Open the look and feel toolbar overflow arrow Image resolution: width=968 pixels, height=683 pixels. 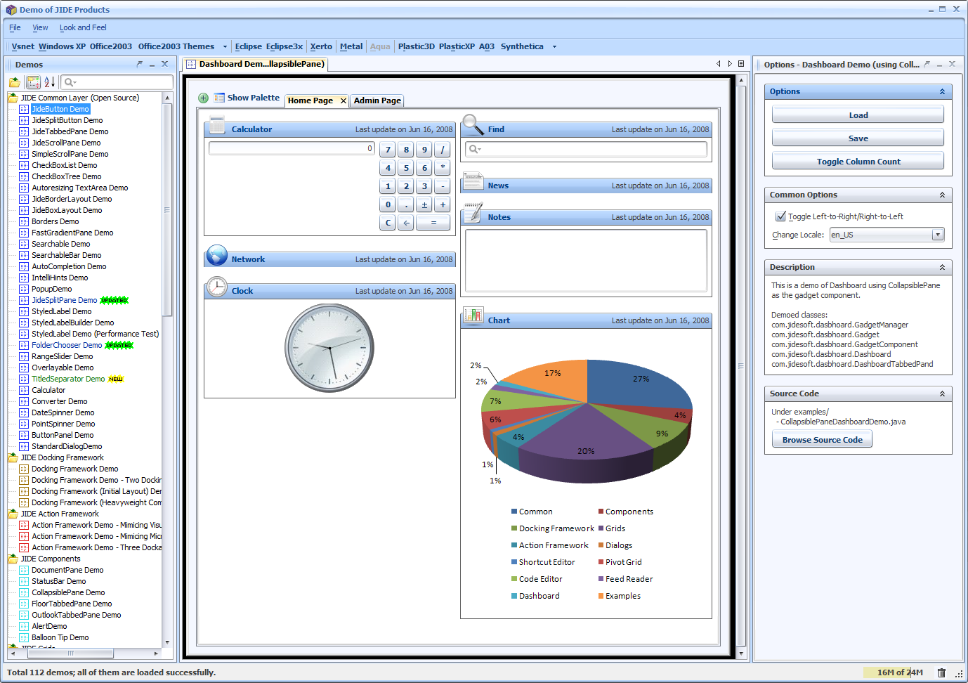[x=554, y=47]
